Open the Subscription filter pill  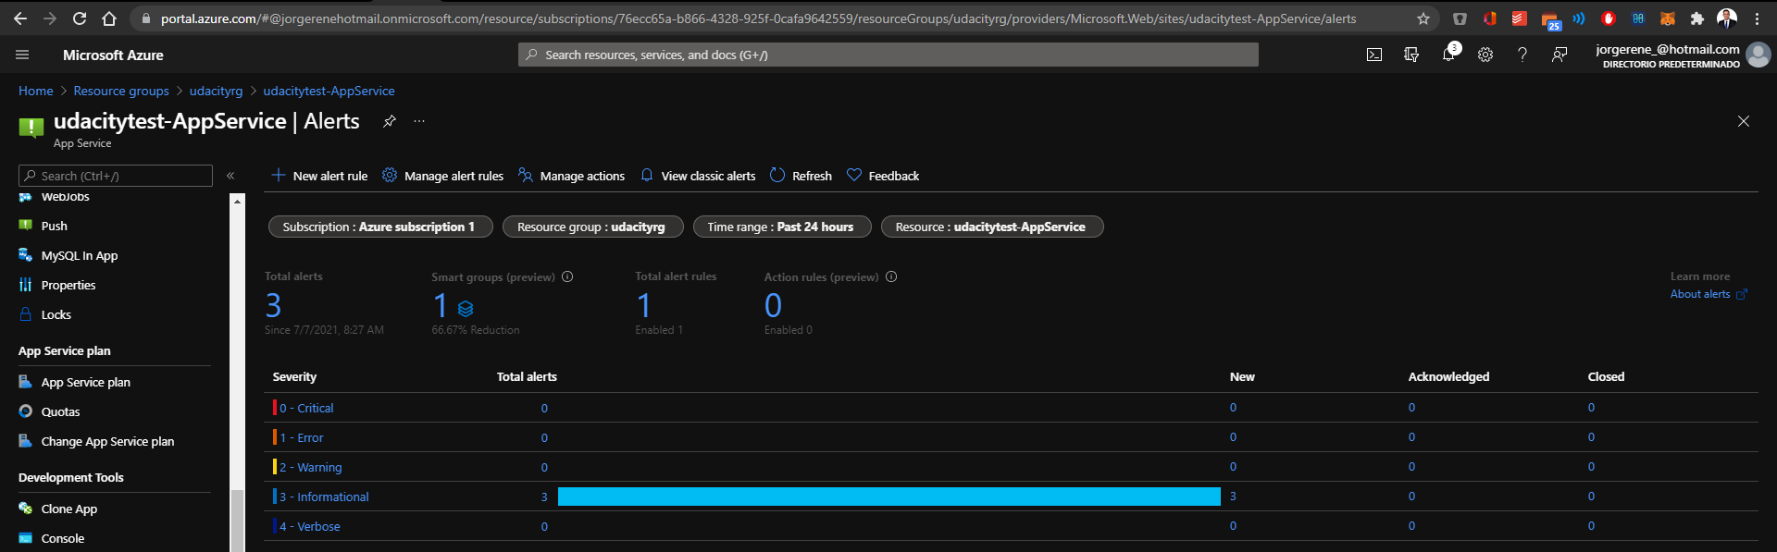[x=379, y=227]
